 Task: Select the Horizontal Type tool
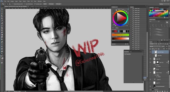coord(2,44)
